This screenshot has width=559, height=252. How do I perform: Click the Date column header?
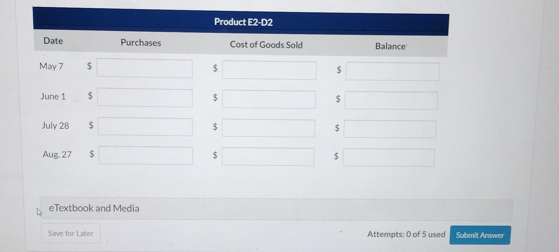point(53,41)
